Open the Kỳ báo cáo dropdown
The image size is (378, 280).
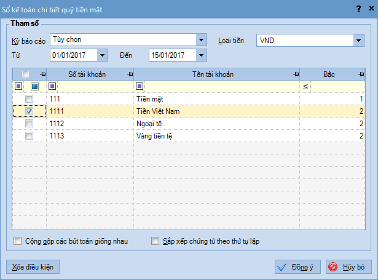pyautogui.click(x=201, y=40)
